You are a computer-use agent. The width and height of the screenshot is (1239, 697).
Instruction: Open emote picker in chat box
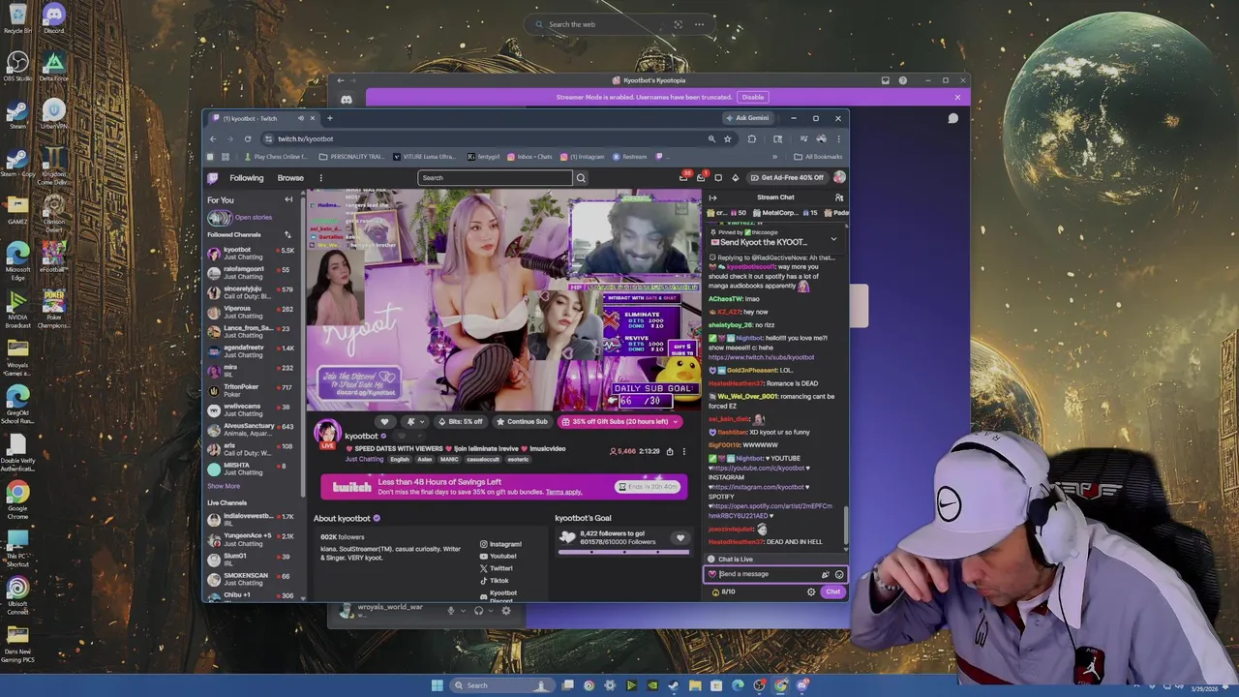click(839, 574)
